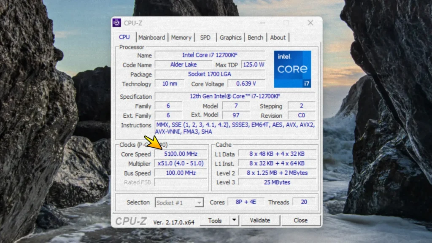This screenshot has width=432, height=243.
Task: Click the Technology value 10 nm
Action: click(x=170, y=84)
